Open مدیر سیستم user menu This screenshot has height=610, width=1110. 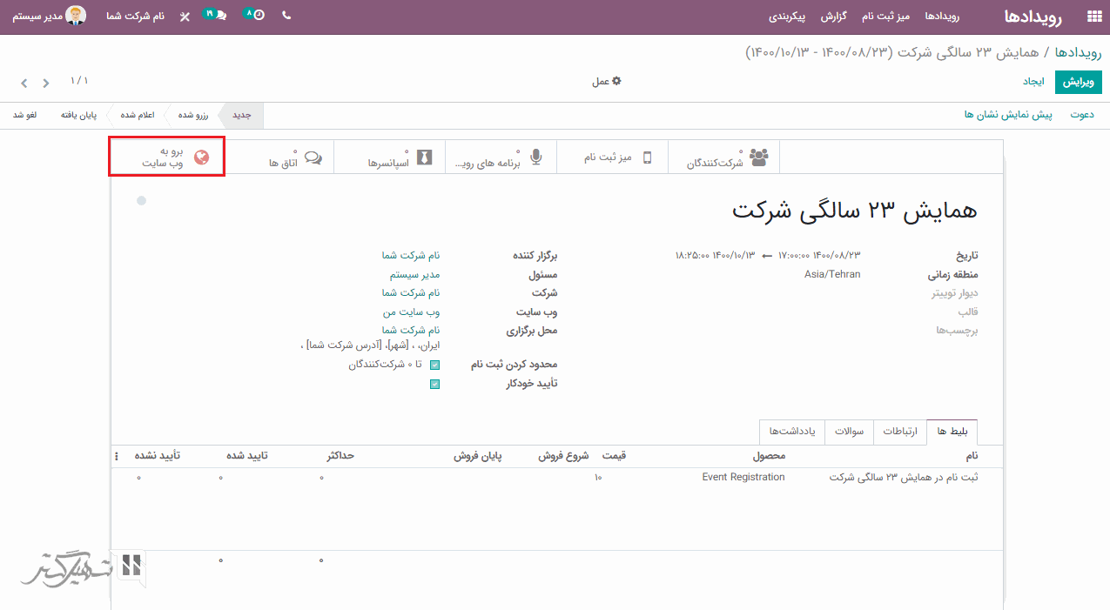tap(50, 17)
